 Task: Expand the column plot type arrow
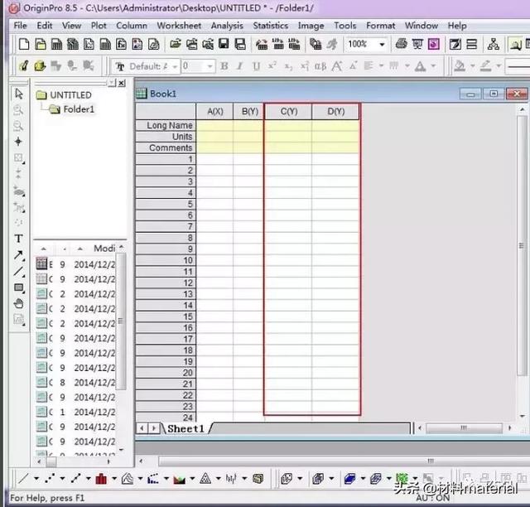point(114,478)
